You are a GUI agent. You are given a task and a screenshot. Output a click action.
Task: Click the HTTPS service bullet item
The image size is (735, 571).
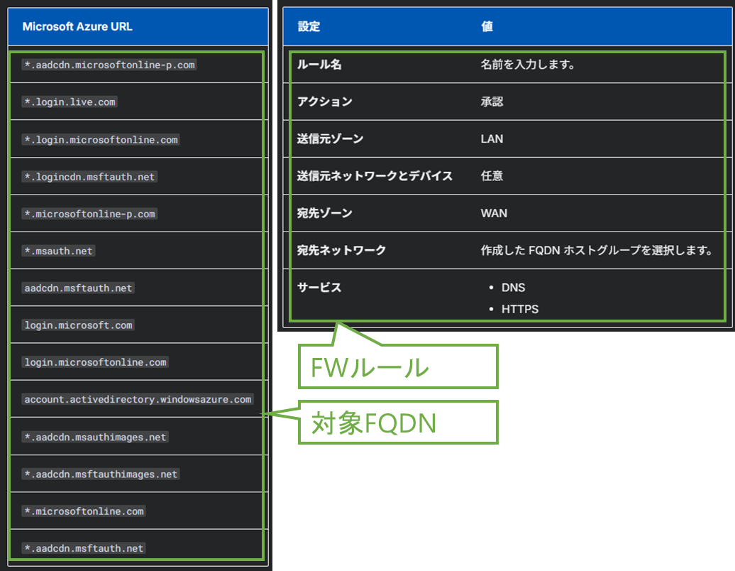(x=520, y=309)
